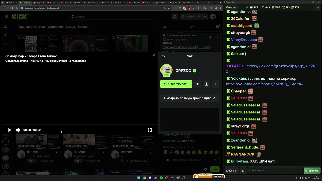322x181 pixels.
Task: Open the Windows Start menu
Action: click(x=139, y=178)
